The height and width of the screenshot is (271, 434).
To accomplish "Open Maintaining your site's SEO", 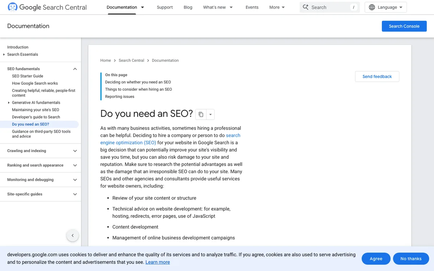I will (x=35, y=110).
